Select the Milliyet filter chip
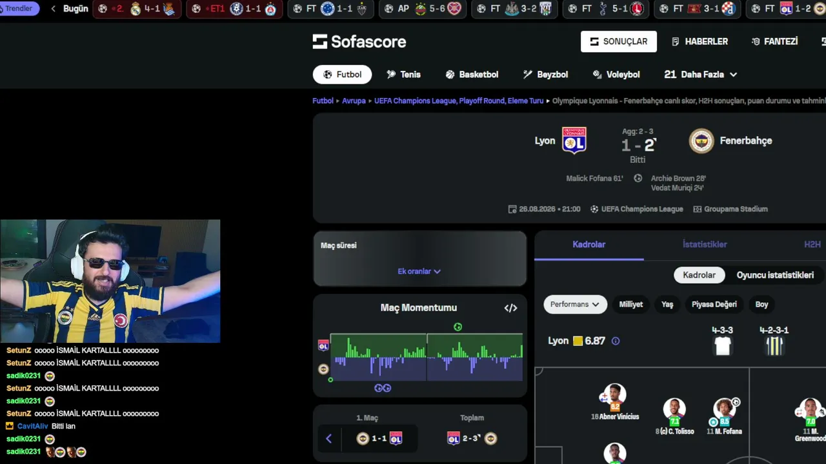 click(x=631, y=304)
